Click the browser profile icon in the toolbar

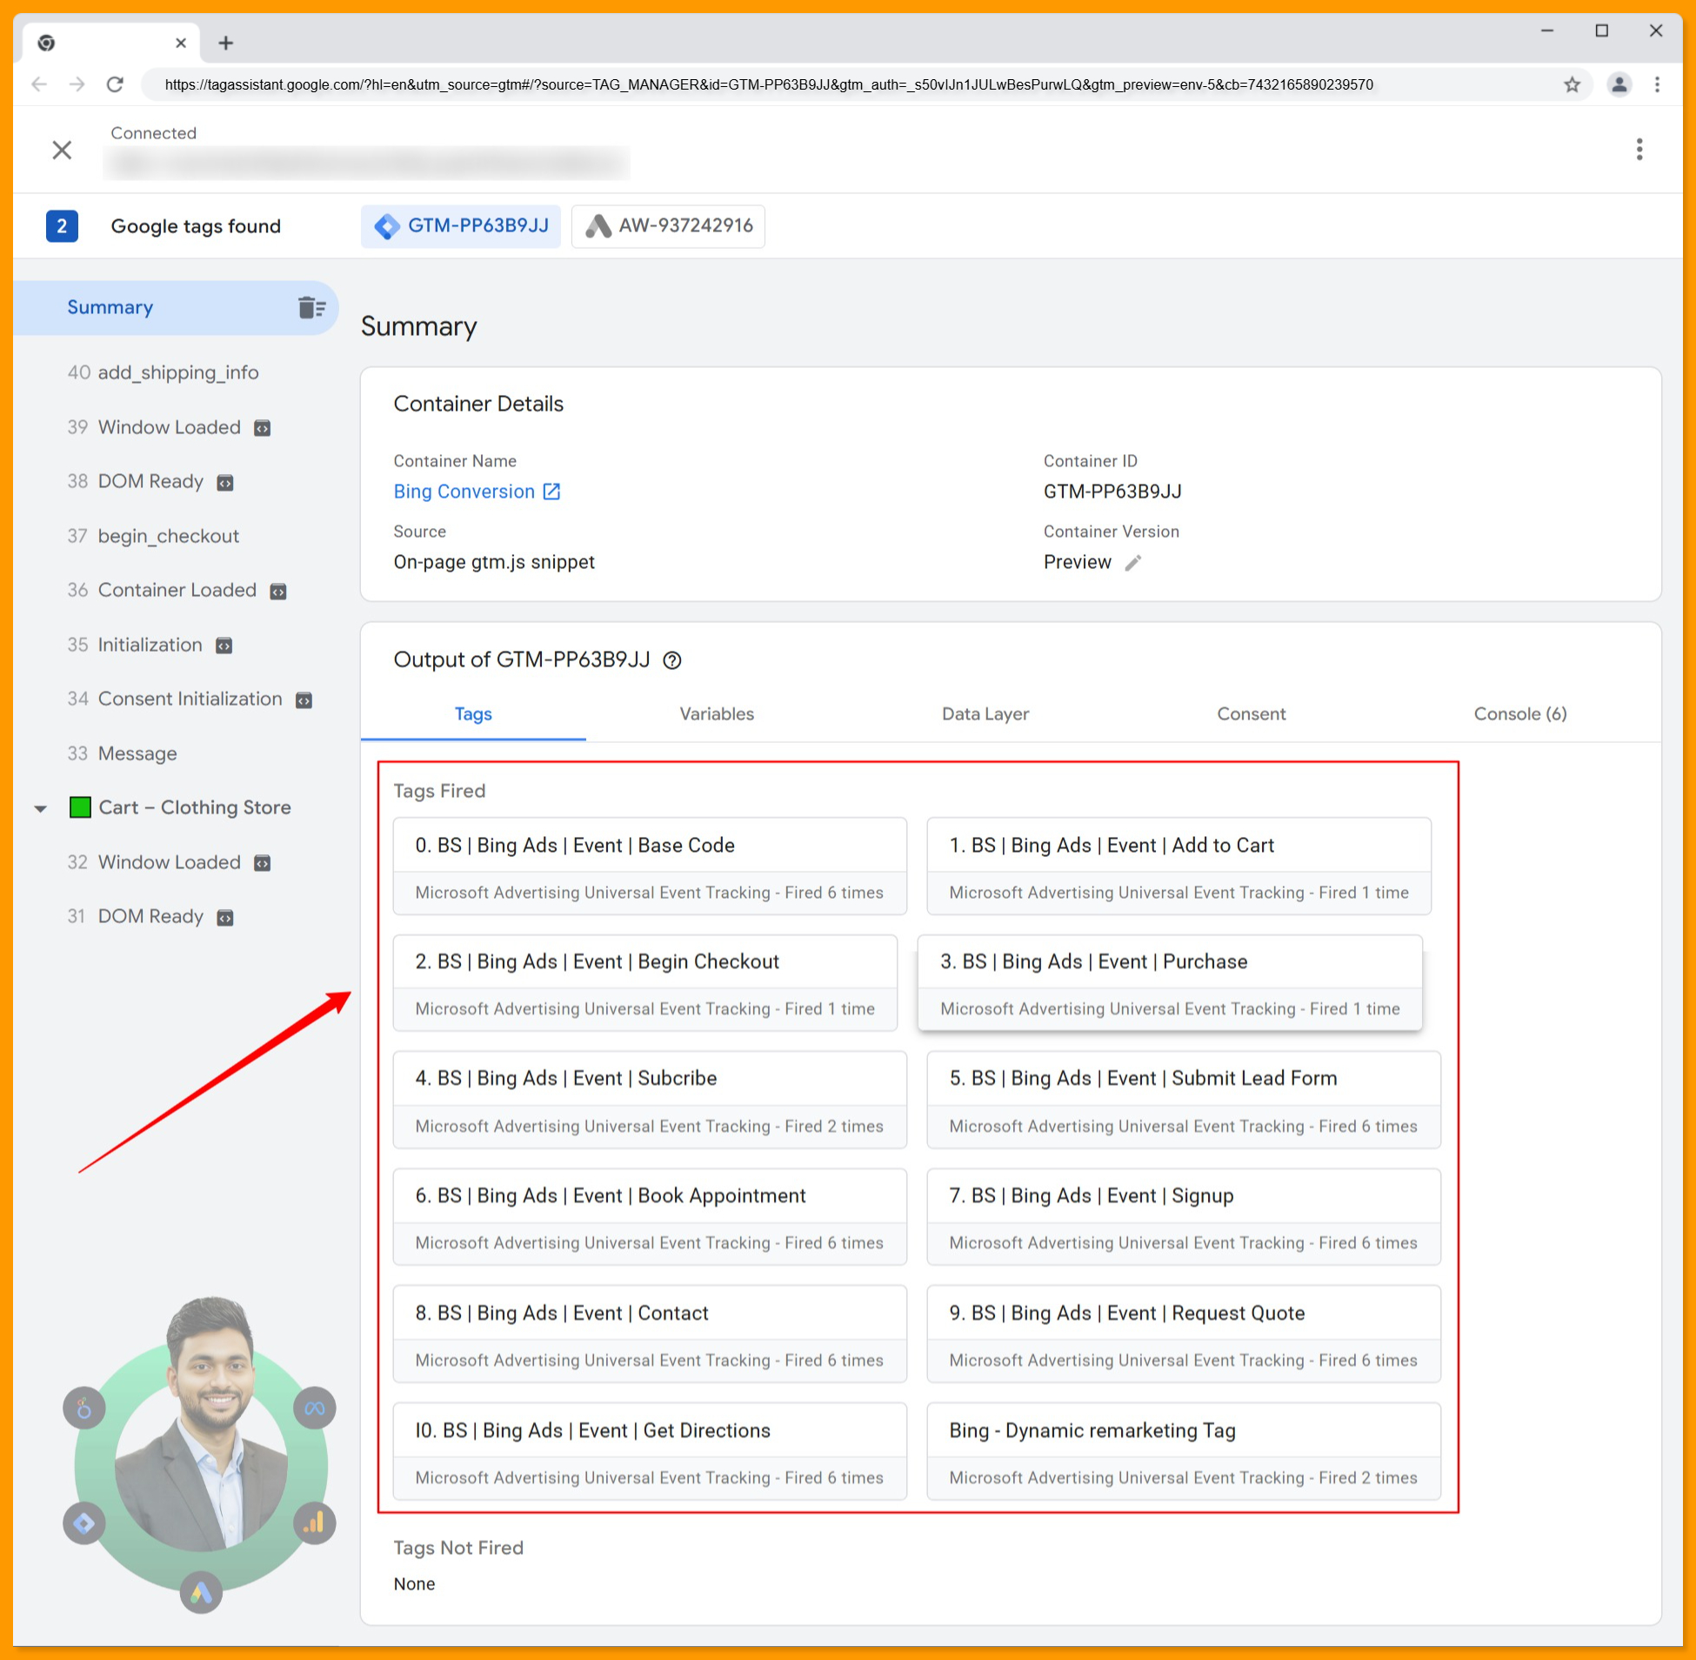click(x=1619, y=84)
